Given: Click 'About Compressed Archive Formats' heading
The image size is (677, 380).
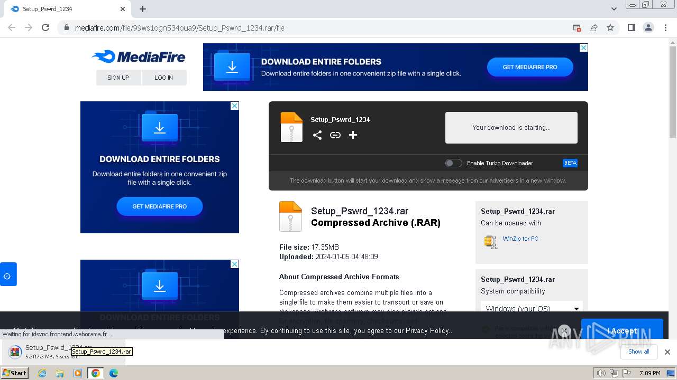Looking at the screenshot, I should (339, 277).
